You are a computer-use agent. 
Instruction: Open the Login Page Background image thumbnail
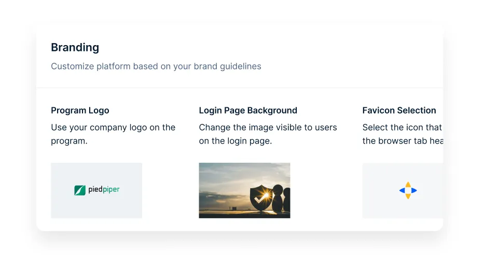pos(244,190)
